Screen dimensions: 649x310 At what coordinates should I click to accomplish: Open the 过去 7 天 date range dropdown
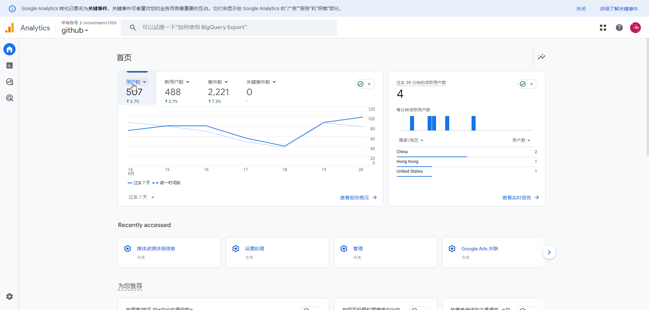click(141, 197)
